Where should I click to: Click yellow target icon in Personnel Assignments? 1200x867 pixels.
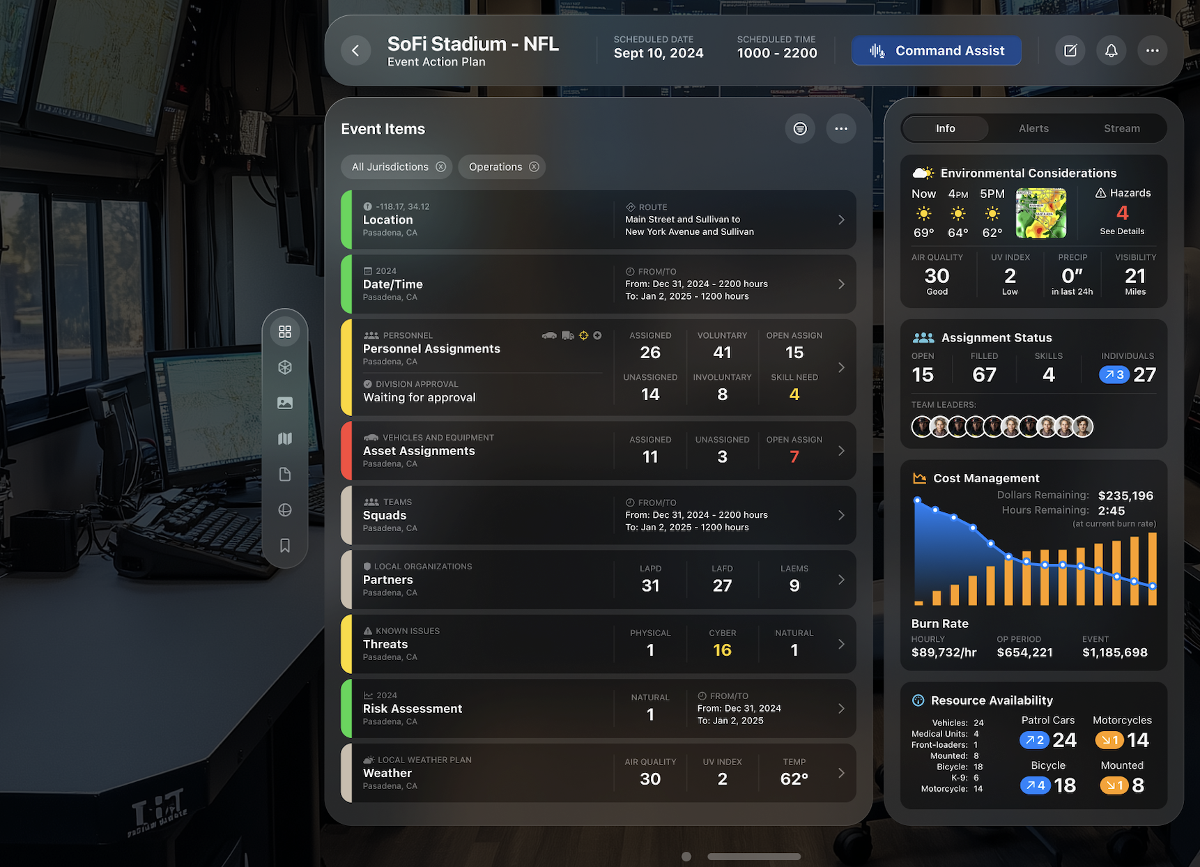coord(584,335)
